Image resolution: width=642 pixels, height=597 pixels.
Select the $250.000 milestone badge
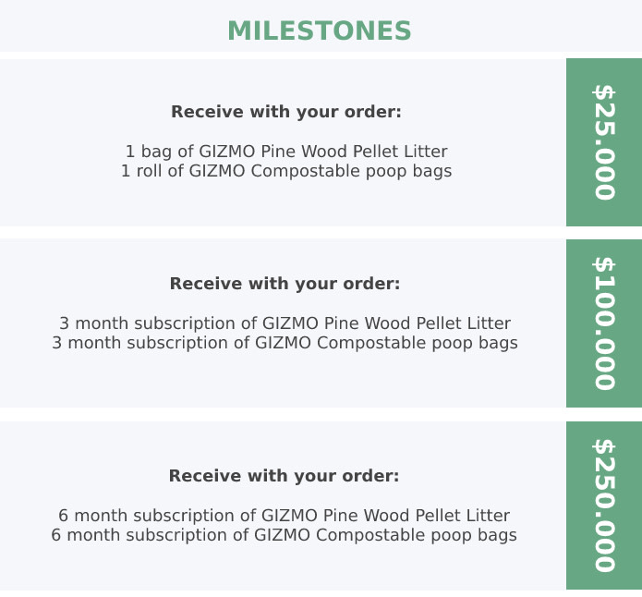pos(603,506)
